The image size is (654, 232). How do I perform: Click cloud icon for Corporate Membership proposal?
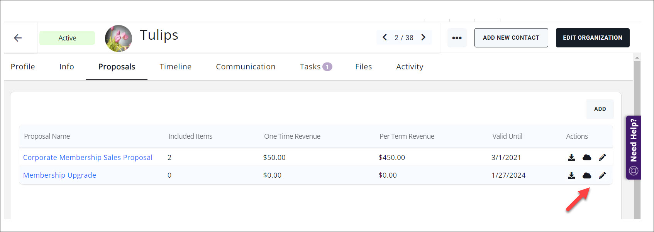tap(587, 157)
